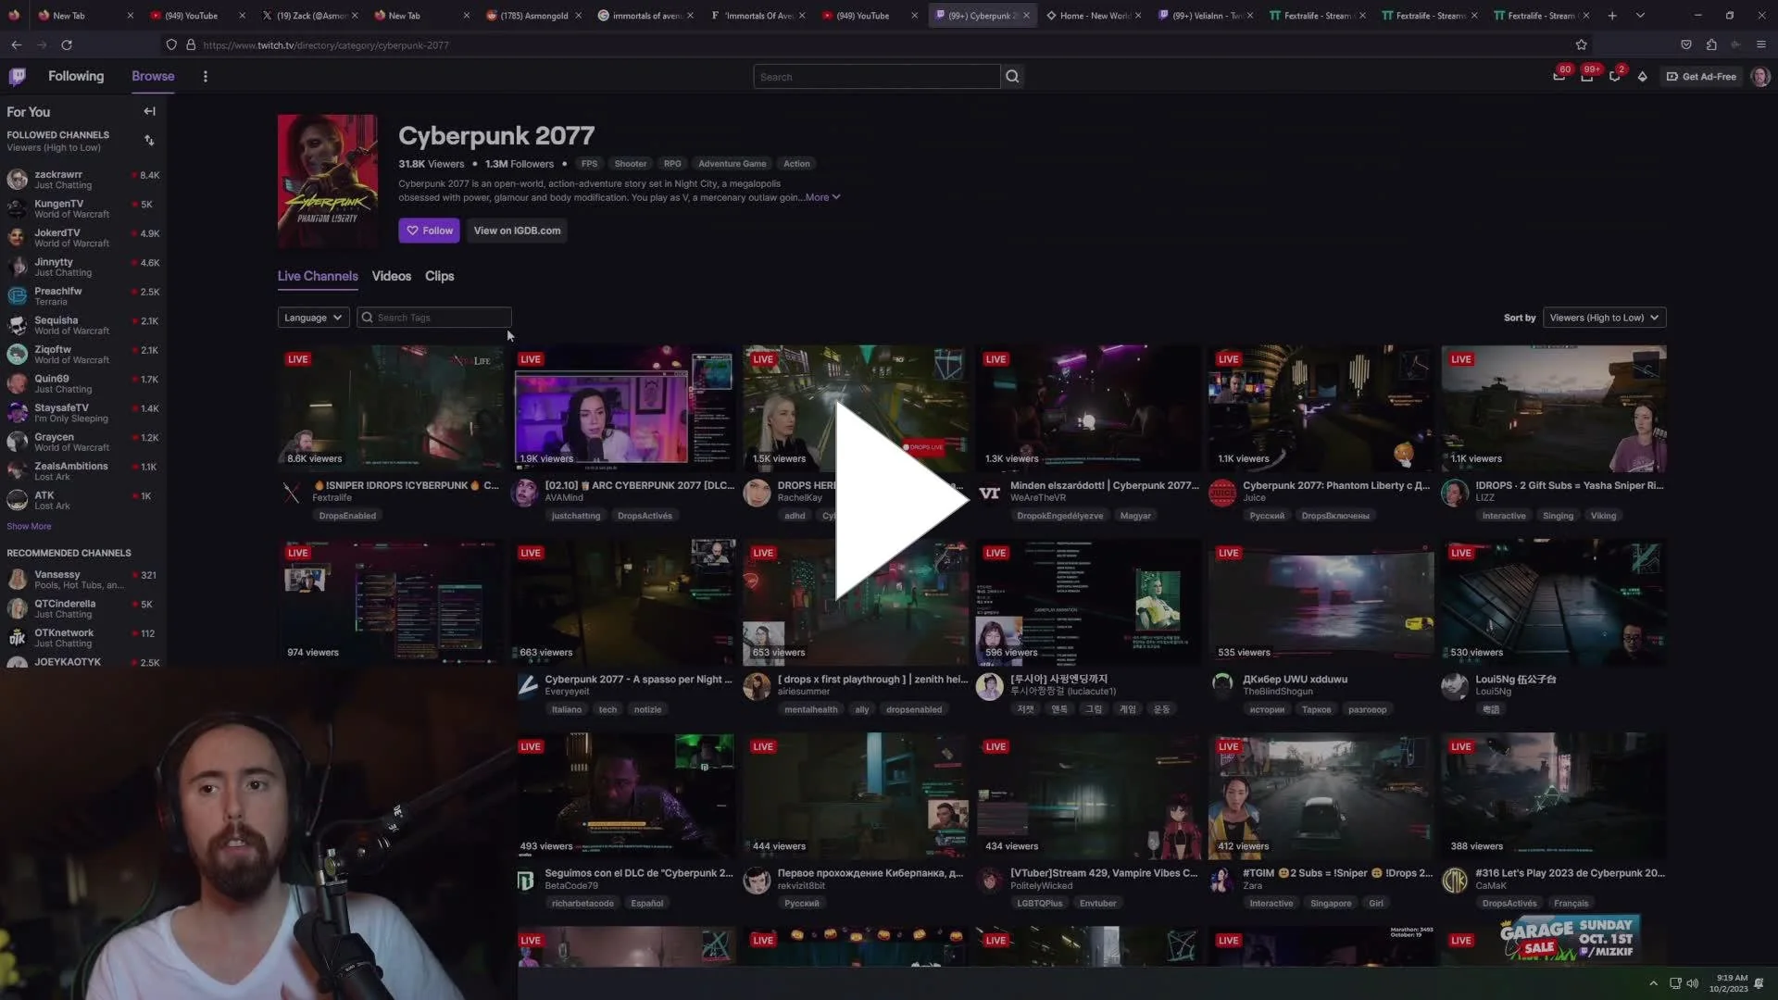This screenshot has height=1000, width=1778.
Task: Open the user profile avatar
Action: [1760, 77]
